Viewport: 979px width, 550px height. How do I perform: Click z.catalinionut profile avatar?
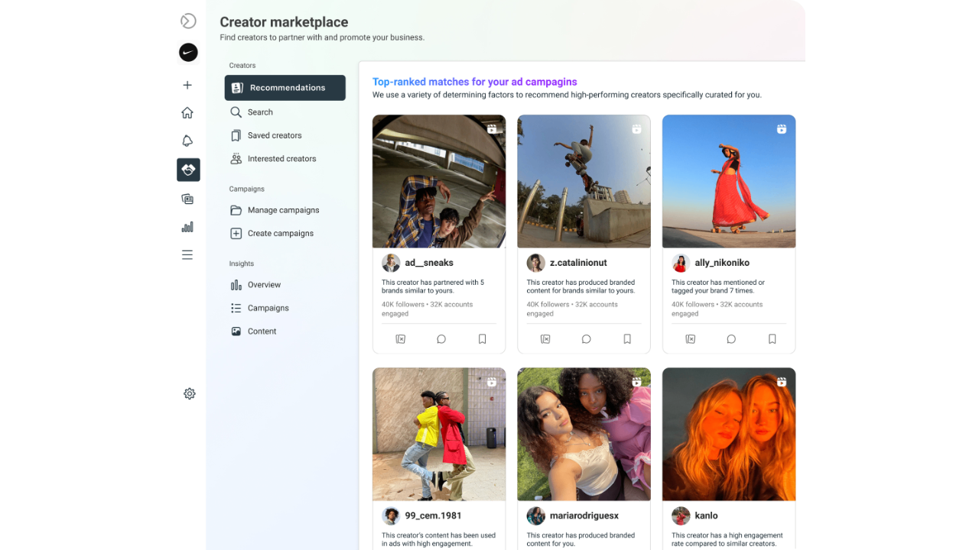tap(535, 263)
